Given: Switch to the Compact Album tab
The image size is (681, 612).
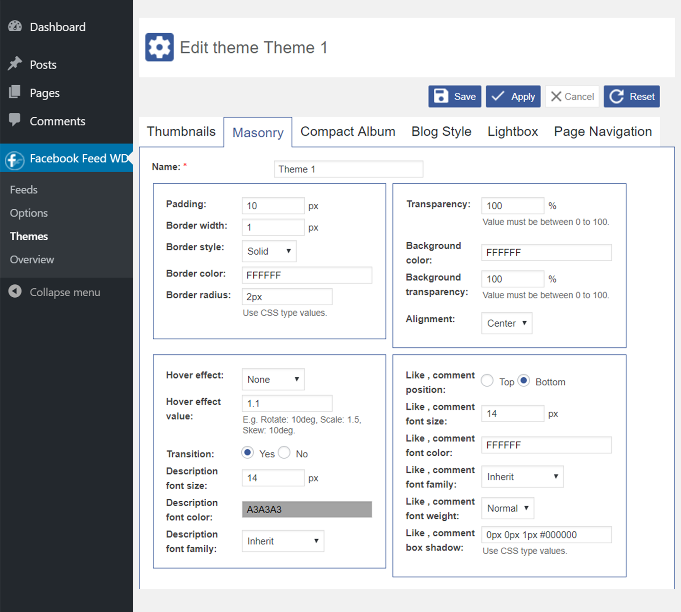Looking at the screenshot, I should [348, 132].
